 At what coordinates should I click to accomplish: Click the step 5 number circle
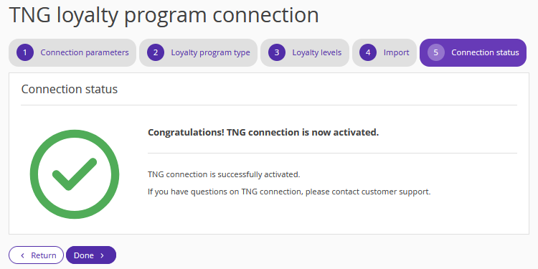(435, 52)
